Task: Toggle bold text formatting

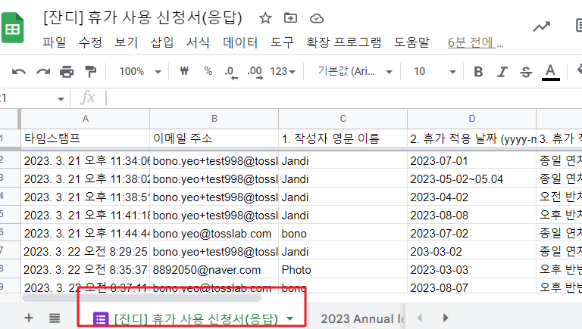Action: 478,72
